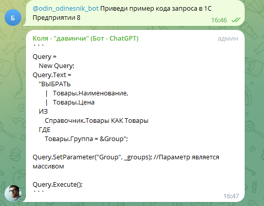Screen dimensions: 264x206
Task: Click the 'Query.SetParameter("Group", _groups);' code
Action: coord(92,157)
